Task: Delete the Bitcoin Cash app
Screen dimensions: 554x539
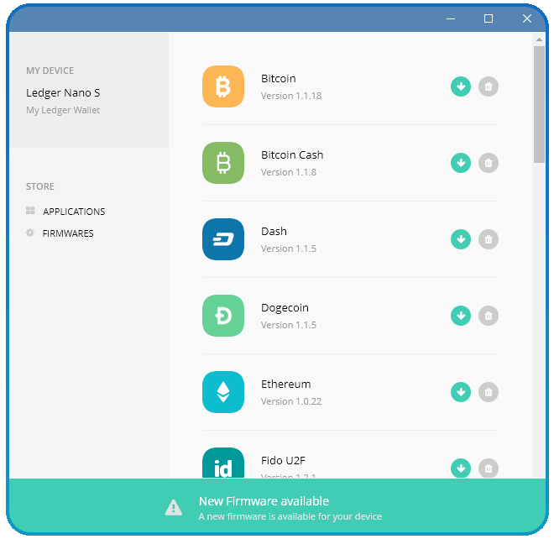Action: [489, 163]
